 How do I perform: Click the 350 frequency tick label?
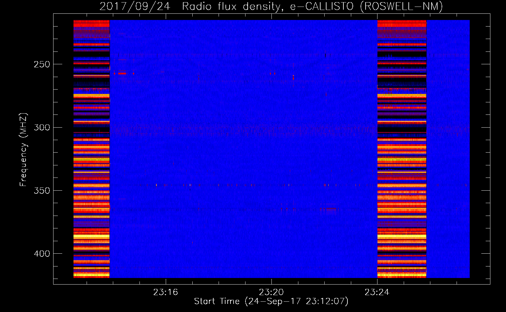click(x=42, y=191)
